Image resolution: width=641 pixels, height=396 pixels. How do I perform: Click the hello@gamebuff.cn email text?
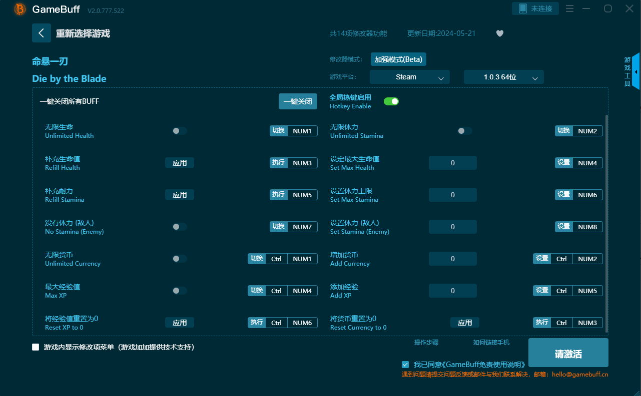(580, 374)
